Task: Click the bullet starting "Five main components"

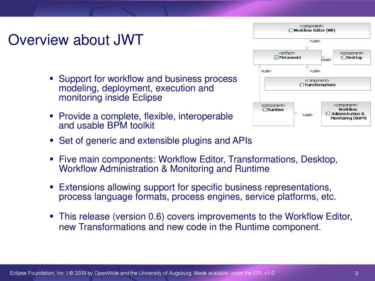Action: [198, 164]
